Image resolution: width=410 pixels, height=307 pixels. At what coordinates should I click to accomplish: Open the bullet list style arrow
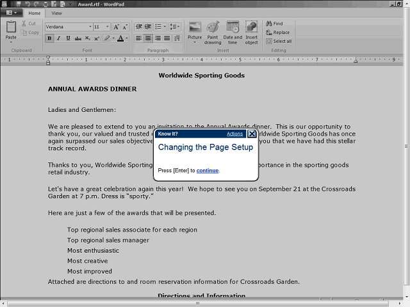165,27
